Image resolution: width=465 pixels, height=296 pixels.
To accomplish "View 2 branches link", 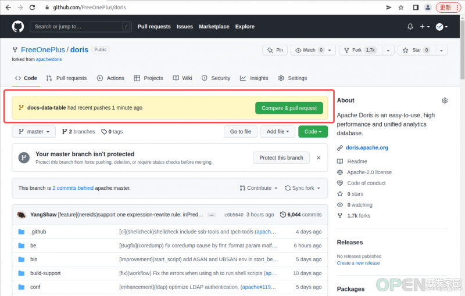I will click(78, 131).
